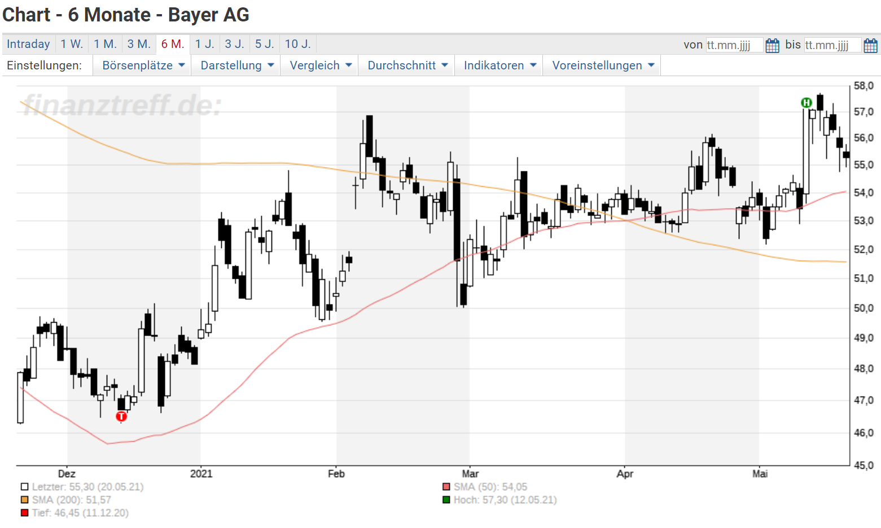Screen dimensions: 881x528
Task: Click the 'Feb' x-axis label
Action: point(336,474)
